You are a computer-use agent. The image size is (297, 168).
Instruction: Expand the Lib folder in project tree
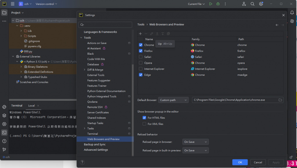pyautogui.click(x=21, y=31)
